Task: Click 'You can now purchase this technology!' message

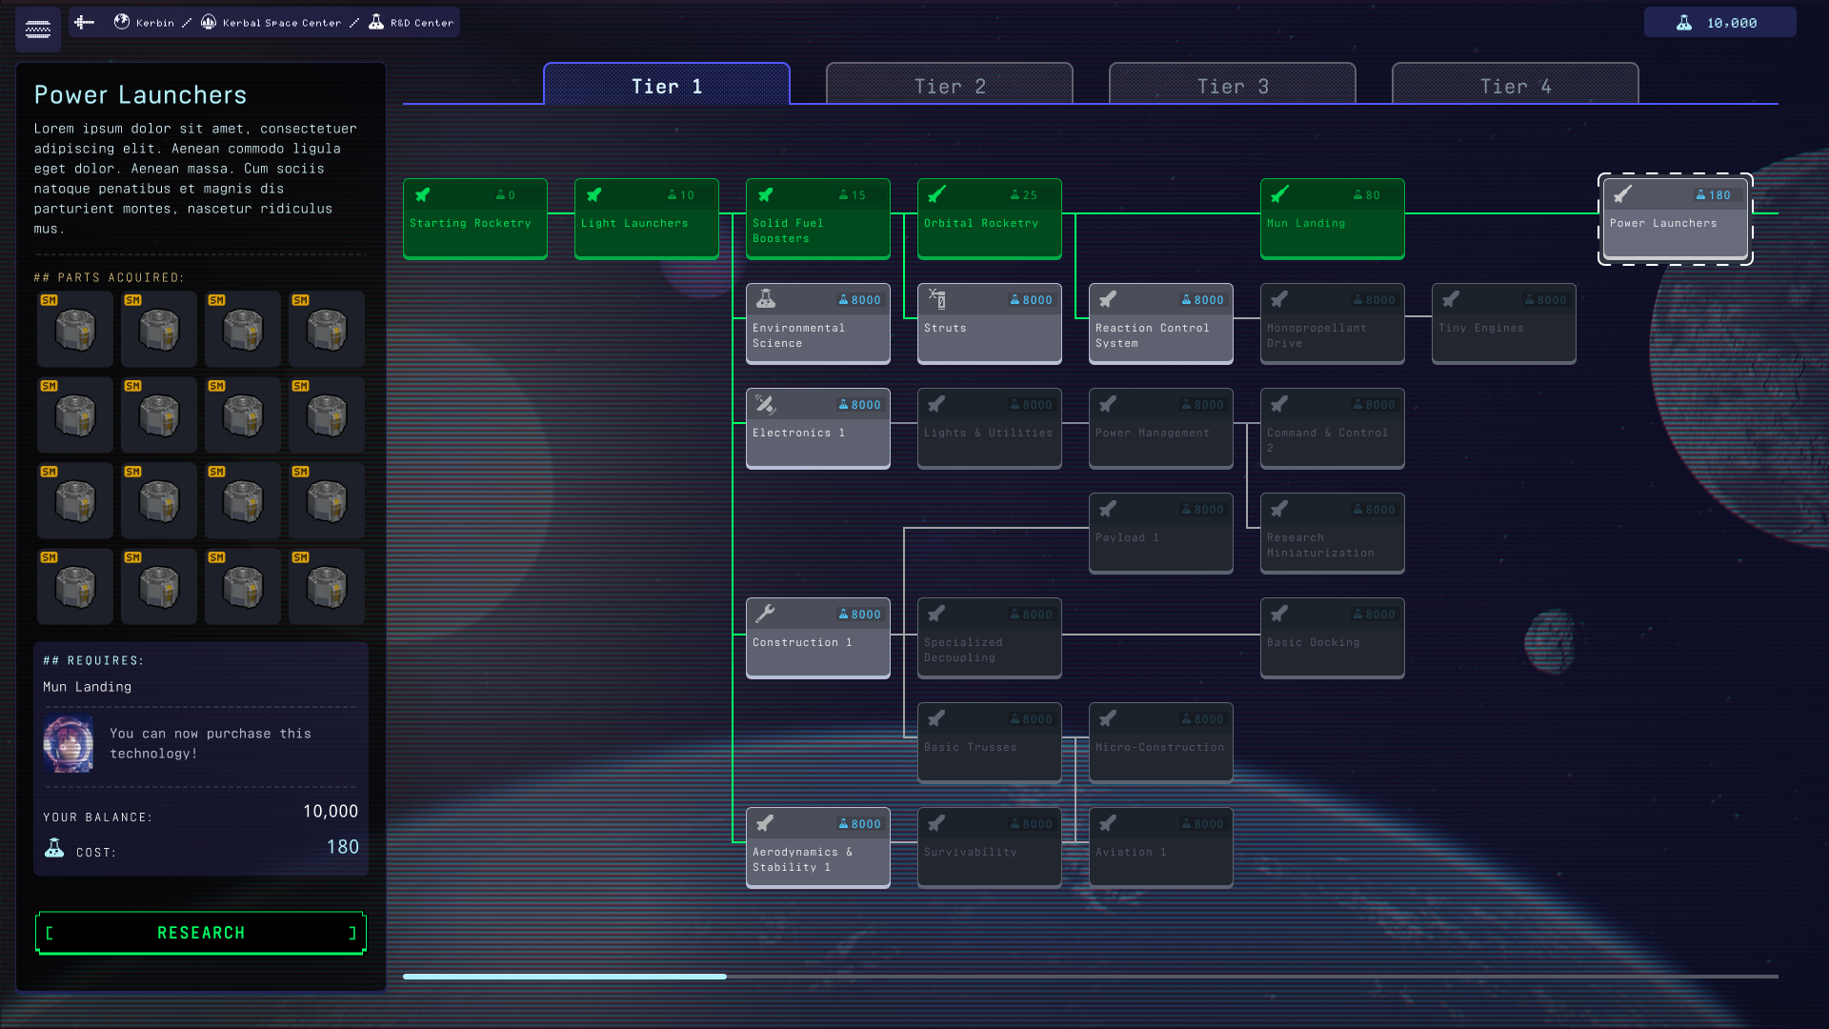Action: tap(211, 743)
